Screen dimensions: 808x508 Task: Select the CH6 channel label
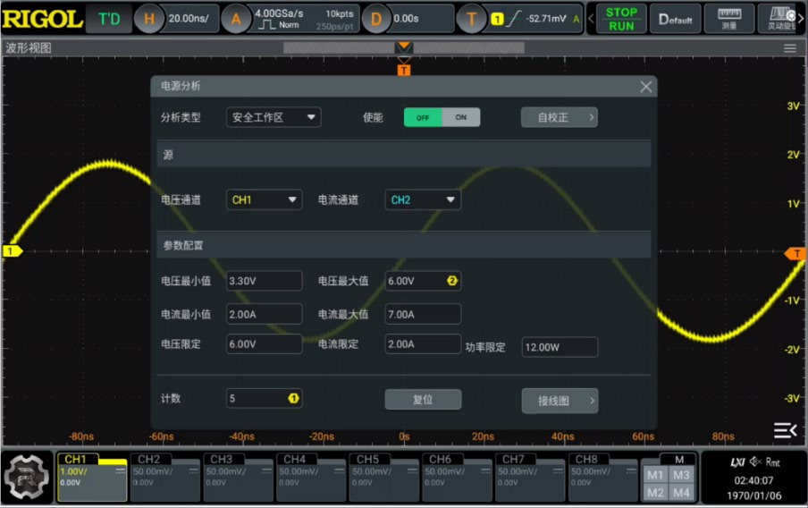point(440,459)
